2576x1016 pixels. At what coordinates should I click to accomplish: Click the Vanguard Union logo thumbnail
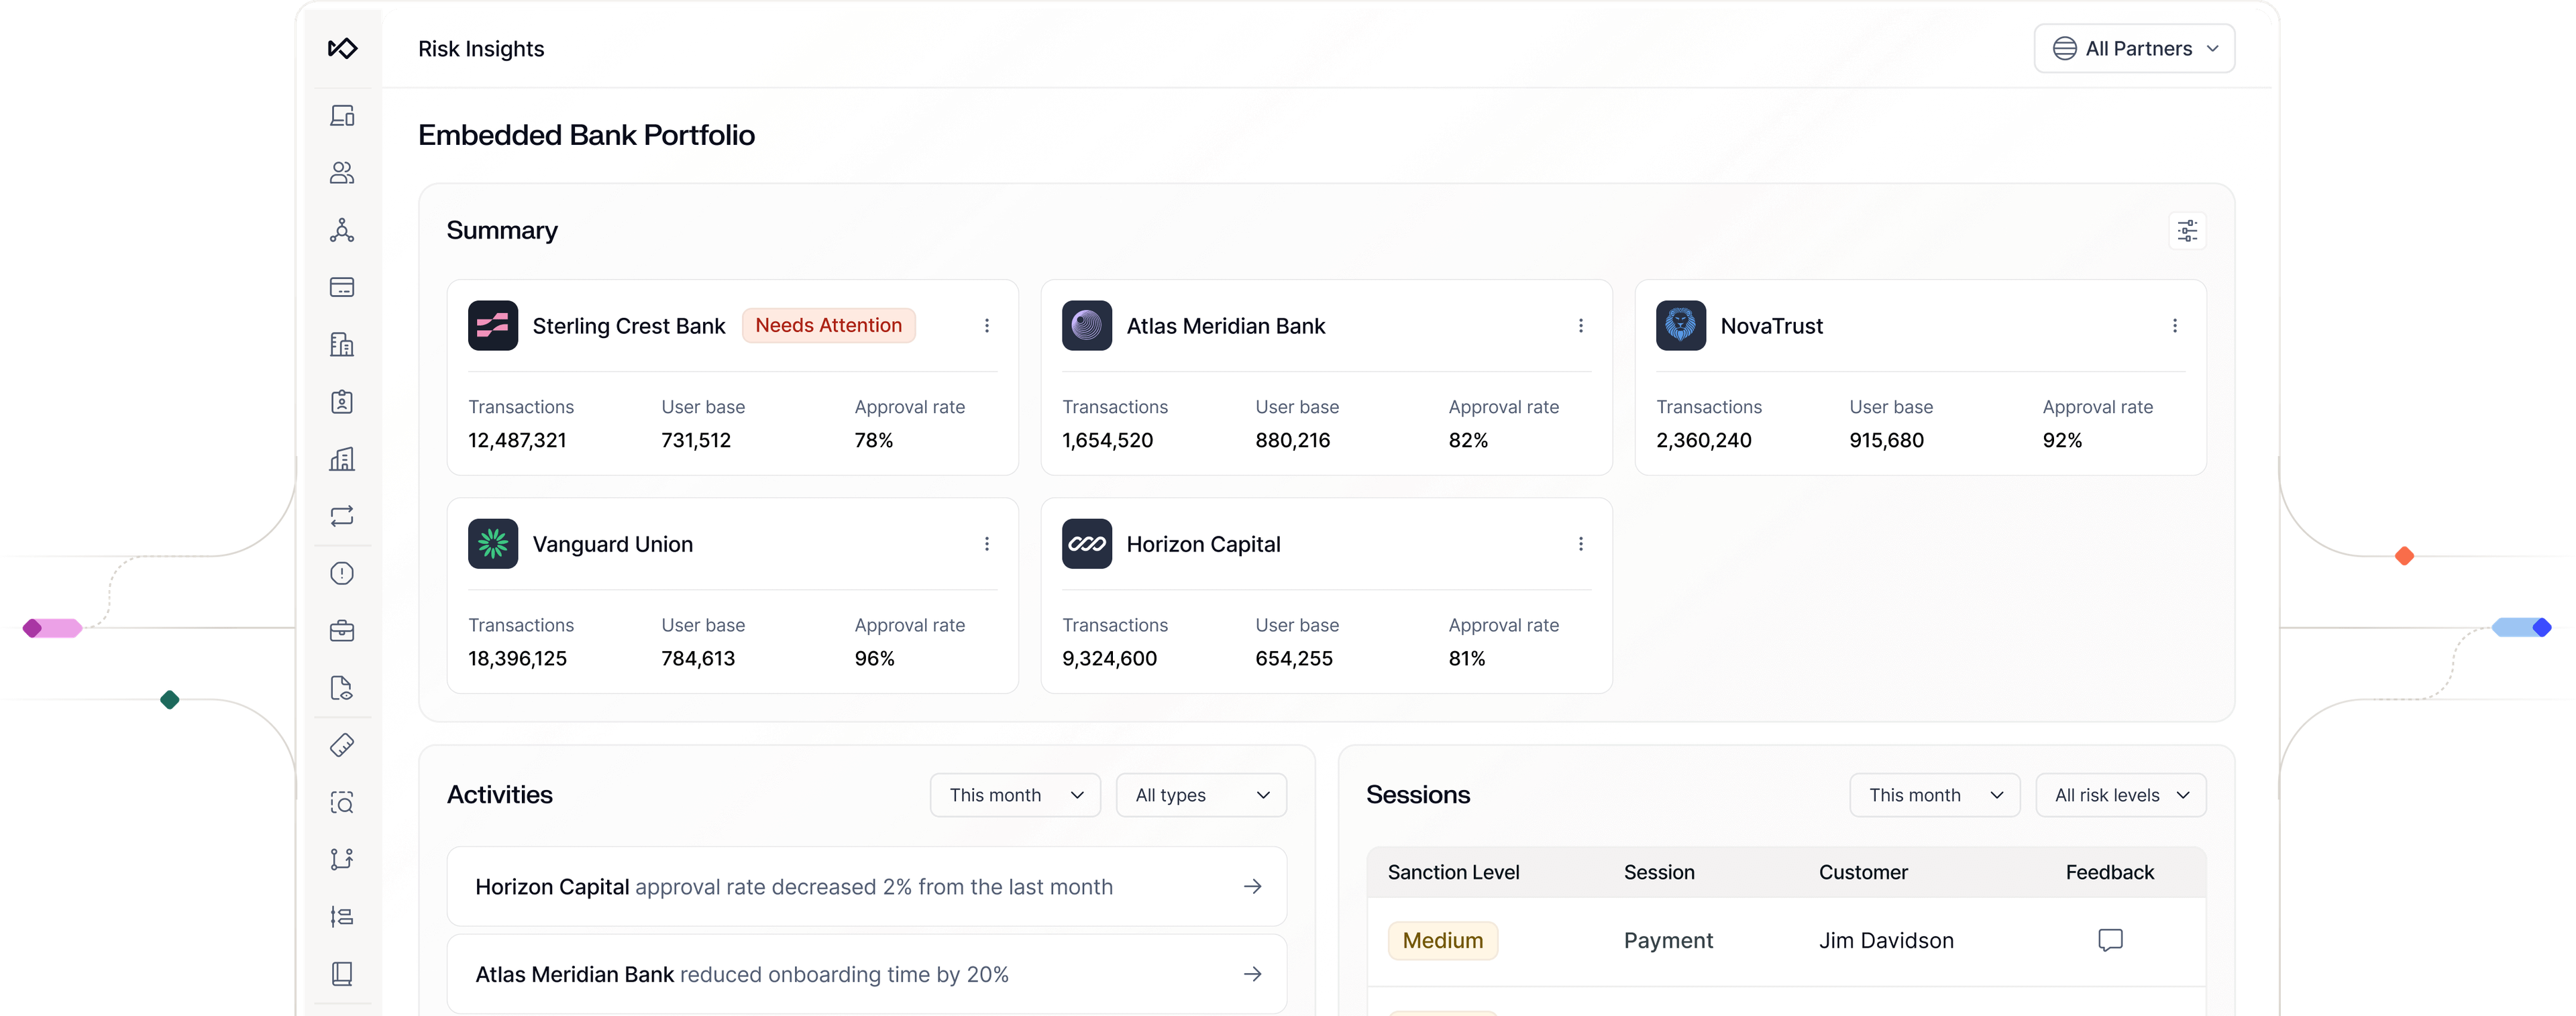[x=493, y=544]
